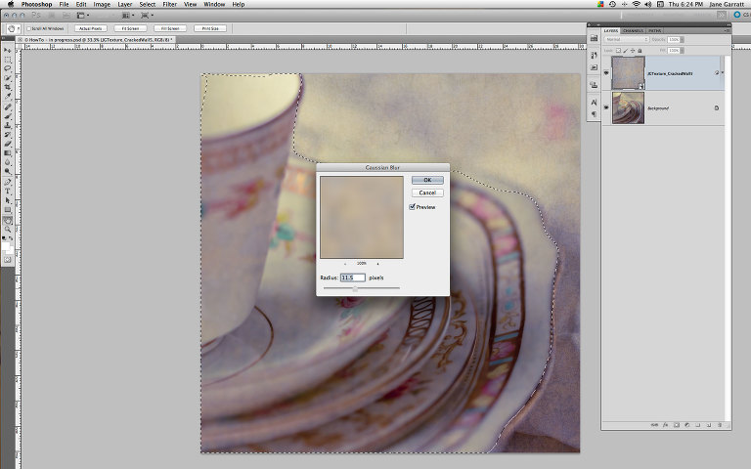Screen dimensions: 751x469
Task: Select the Brush tool
Action: pos(7,116)
